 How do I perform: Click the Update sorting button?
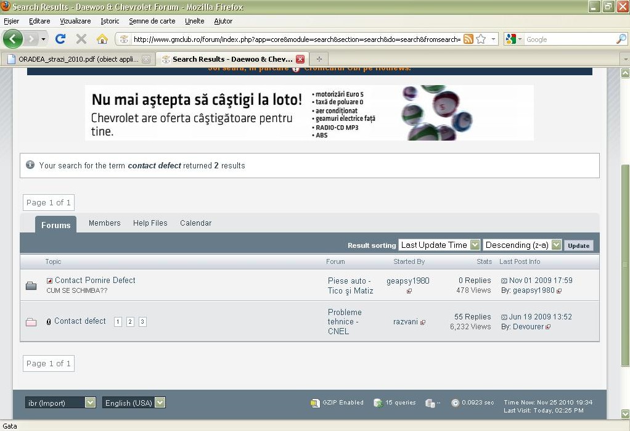coord(579,245)
